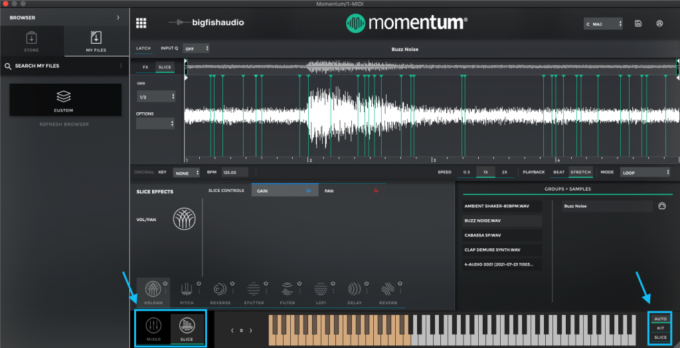Select the GAIN slice control tab
This screenshot has width=680, height=348.
click(x=284, y=191)
